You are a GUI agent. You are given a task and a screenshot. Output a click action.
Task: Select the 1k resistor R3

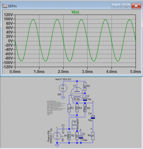pos(69,108)
